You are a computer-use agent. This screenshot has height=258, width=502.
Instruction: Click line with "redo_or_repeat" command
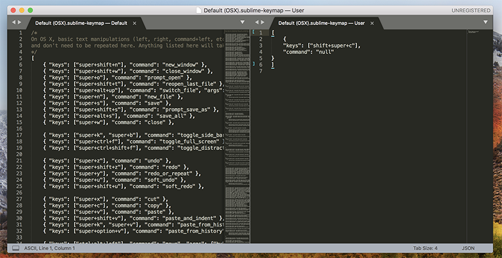(122, 173)
